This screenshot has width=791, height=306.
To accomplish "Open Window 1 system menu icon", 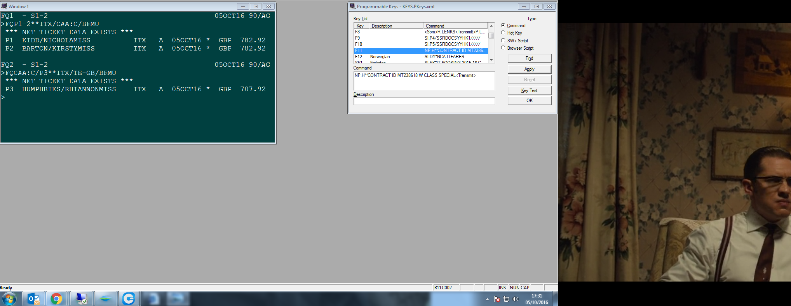I will pyautogui.click(x=4, y=6).
